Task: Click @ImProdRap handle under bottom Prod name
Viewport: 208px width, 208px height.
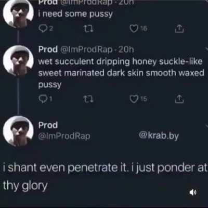Action: tap(64, 136)
